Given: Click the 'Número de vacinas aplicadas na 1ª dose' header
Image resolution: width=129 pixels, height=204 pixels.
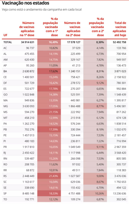Looking at the screenshot, I should click(27, 29).
